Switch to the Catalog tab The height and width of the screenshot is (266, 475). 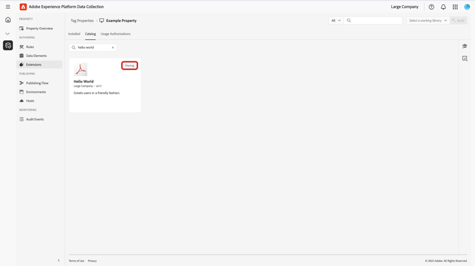(91, 34)
